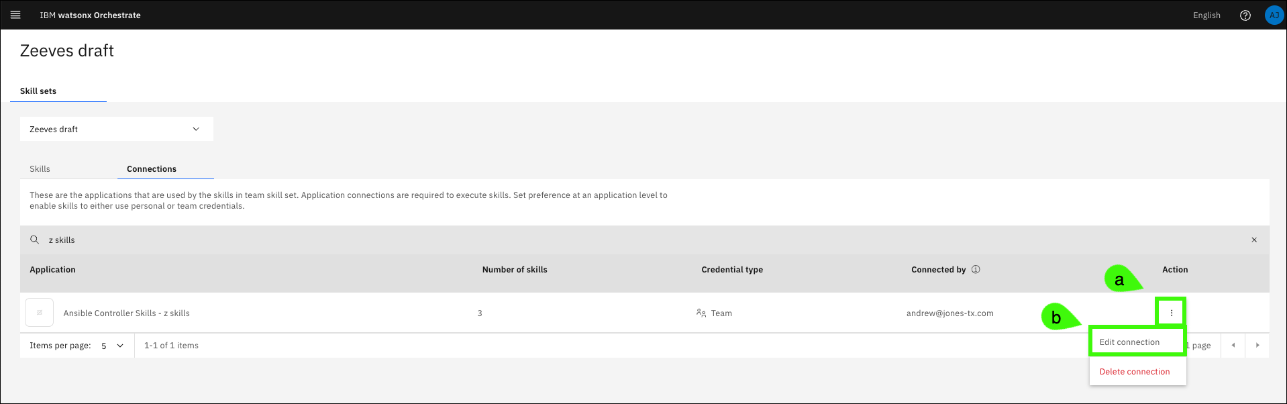Open the help question mark icon
This screenshot has width=1287, height=404.
(x=1245, y=15)
